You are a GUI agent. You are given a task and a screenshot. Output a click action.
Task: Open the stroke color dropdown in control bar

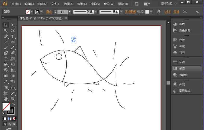[41, 12]
